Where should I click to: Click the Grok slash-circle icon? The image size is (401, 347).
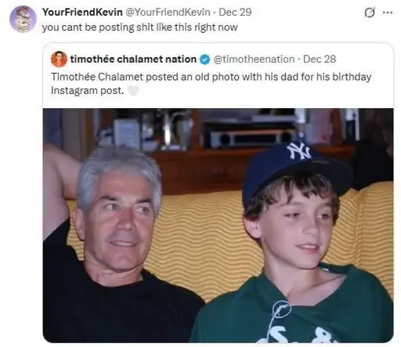point(370,13)
